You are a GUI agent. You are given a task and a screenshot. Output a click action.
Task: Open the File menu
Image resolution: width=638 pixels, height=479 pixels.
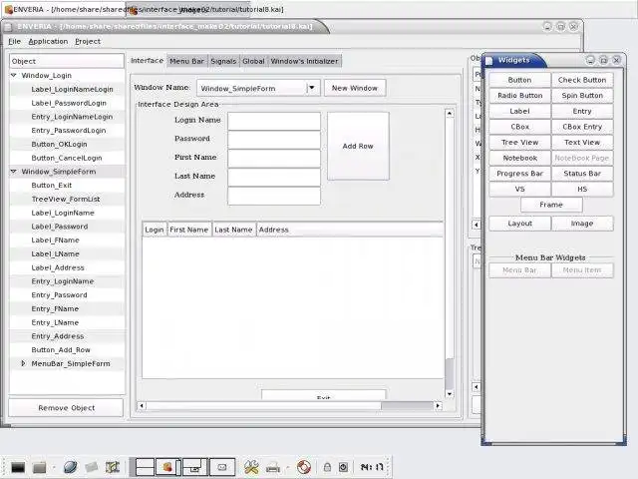tap(14, 42)
